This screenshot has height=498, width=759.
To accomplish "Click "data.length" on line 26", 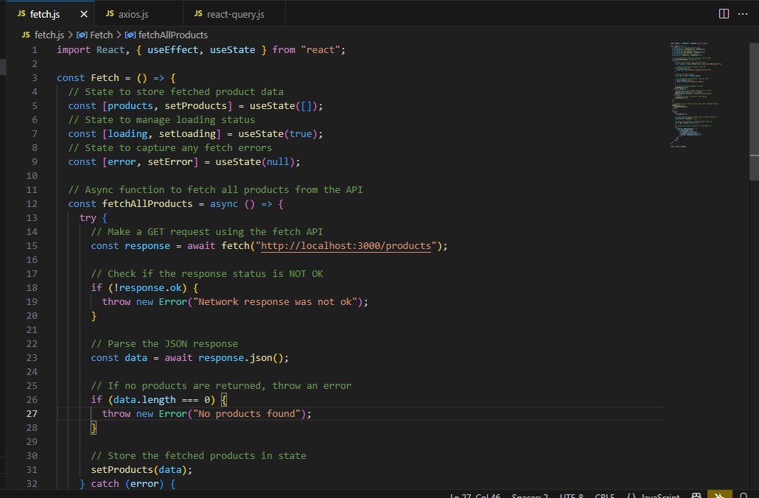I will point(144,400).
